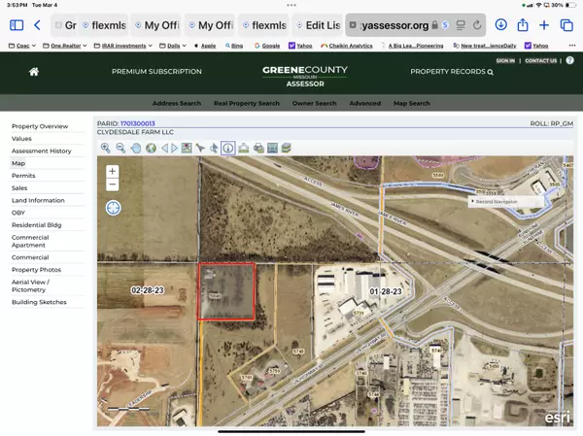This screenshot has width=583, height=436.
Task: Click the home icon in header
Action: point(34,72)
